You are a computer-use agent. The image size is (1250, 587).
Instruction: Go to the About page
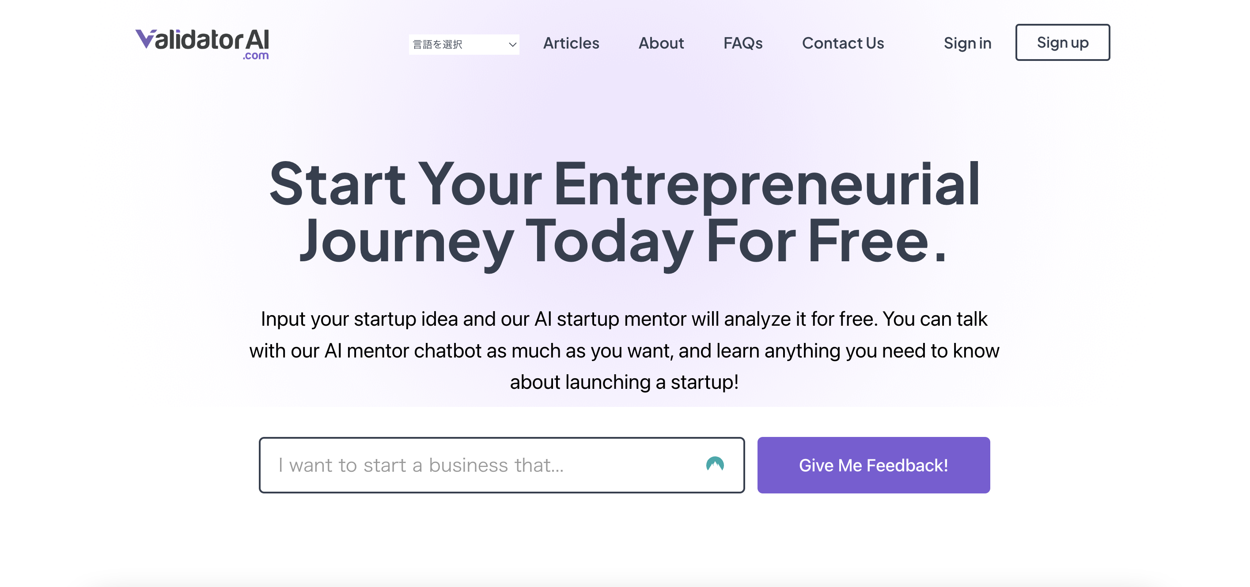(661, 43)
